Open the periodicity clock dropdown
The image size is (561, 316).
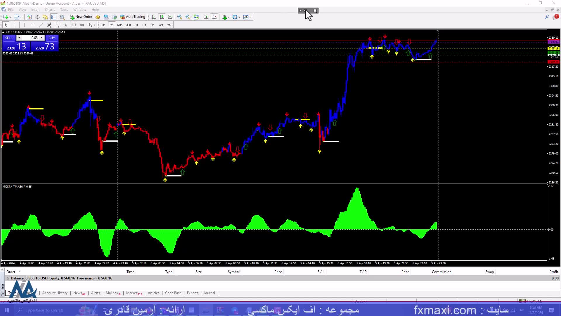pyautogui.click(x=239, y=17)
